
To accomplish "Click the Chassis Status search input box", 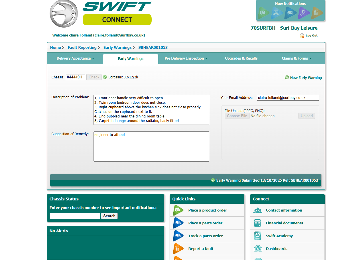I will click(75, 216).
